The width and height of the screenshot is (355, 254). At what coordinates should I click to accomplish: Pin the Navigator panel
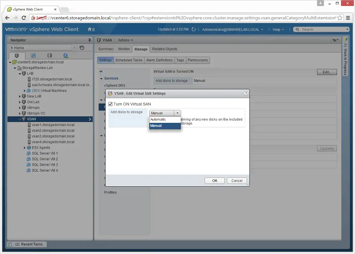click(90, 40)
